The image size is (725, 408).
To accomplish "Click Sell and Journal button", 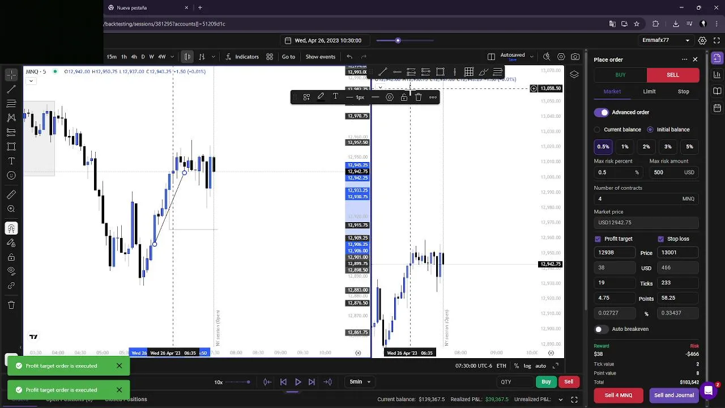I will 674,396.
